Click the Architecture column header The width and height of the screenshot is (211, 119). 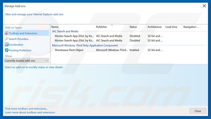click(x=155, y=27)
